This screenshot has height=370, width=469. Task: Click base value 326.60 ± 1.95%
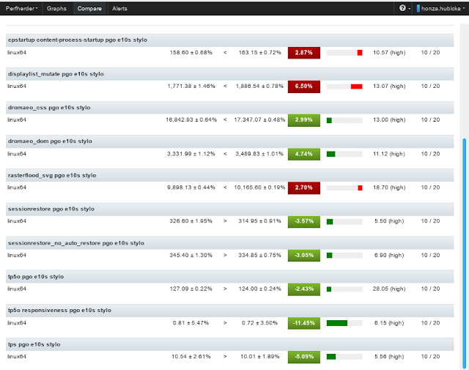point(191,221)
